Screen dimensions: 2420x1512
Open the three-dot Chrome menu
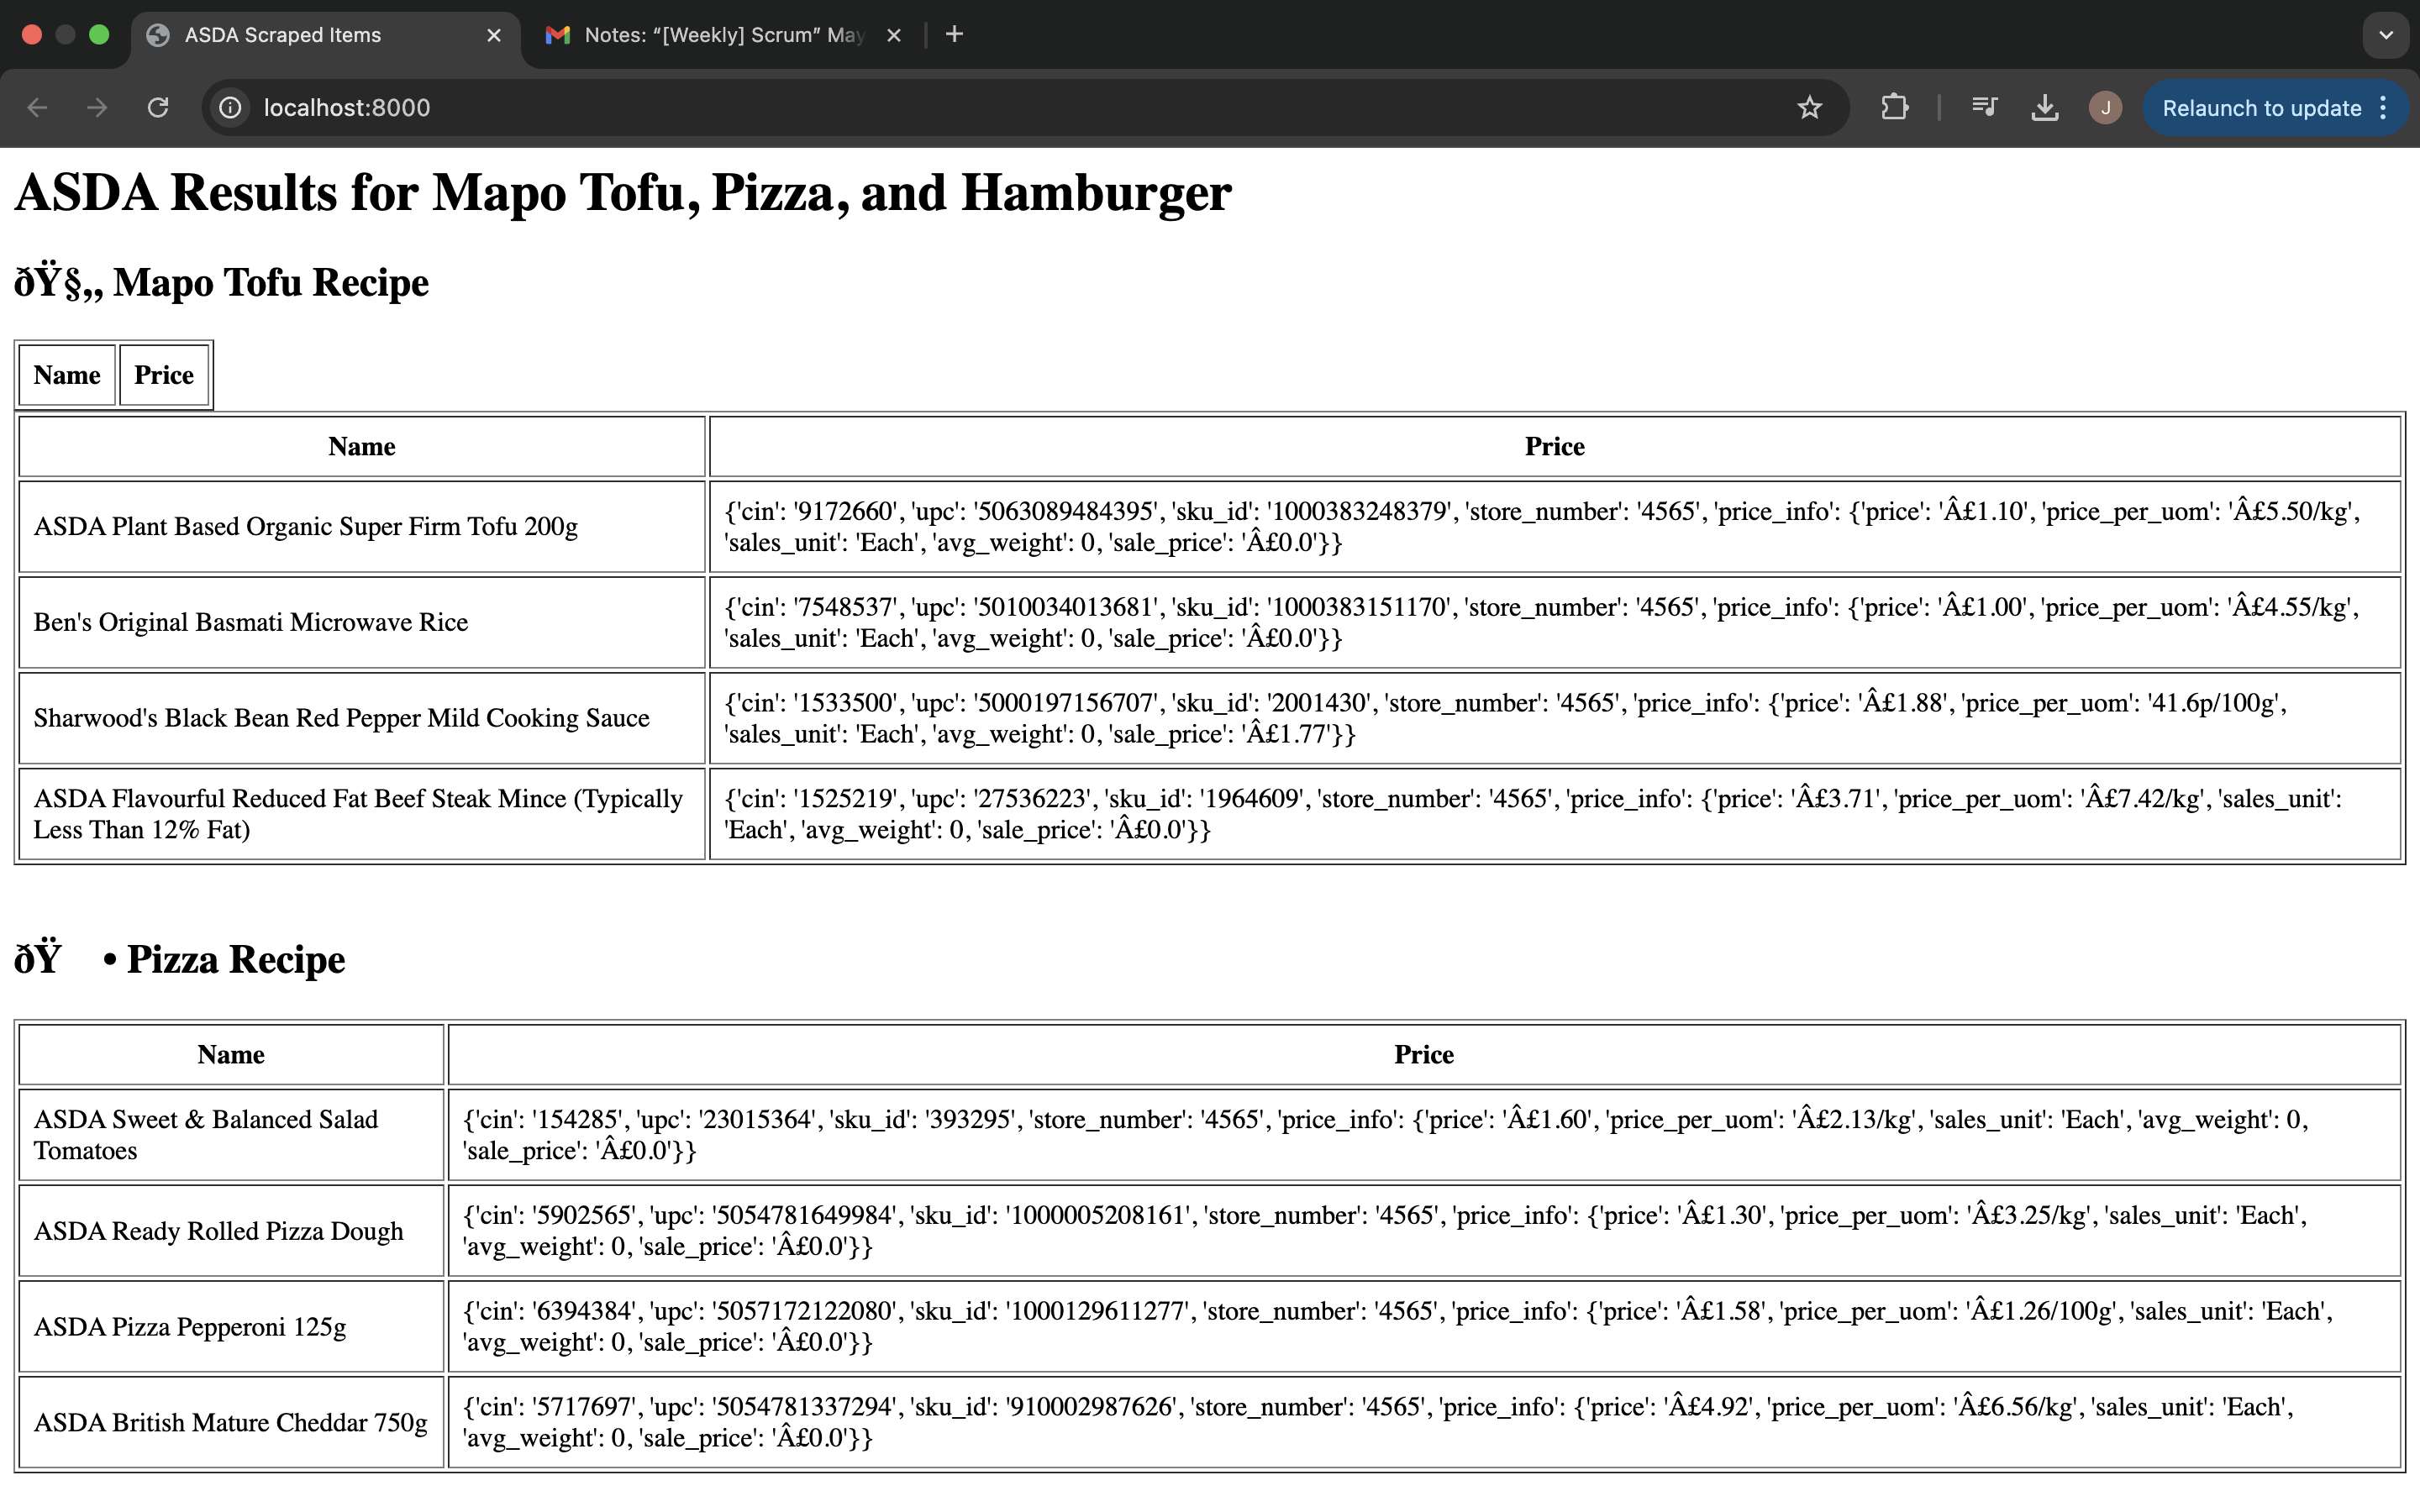[2384, 108]
